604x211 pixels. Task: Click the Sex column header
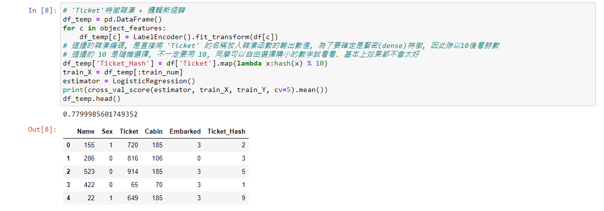[107, 131]
